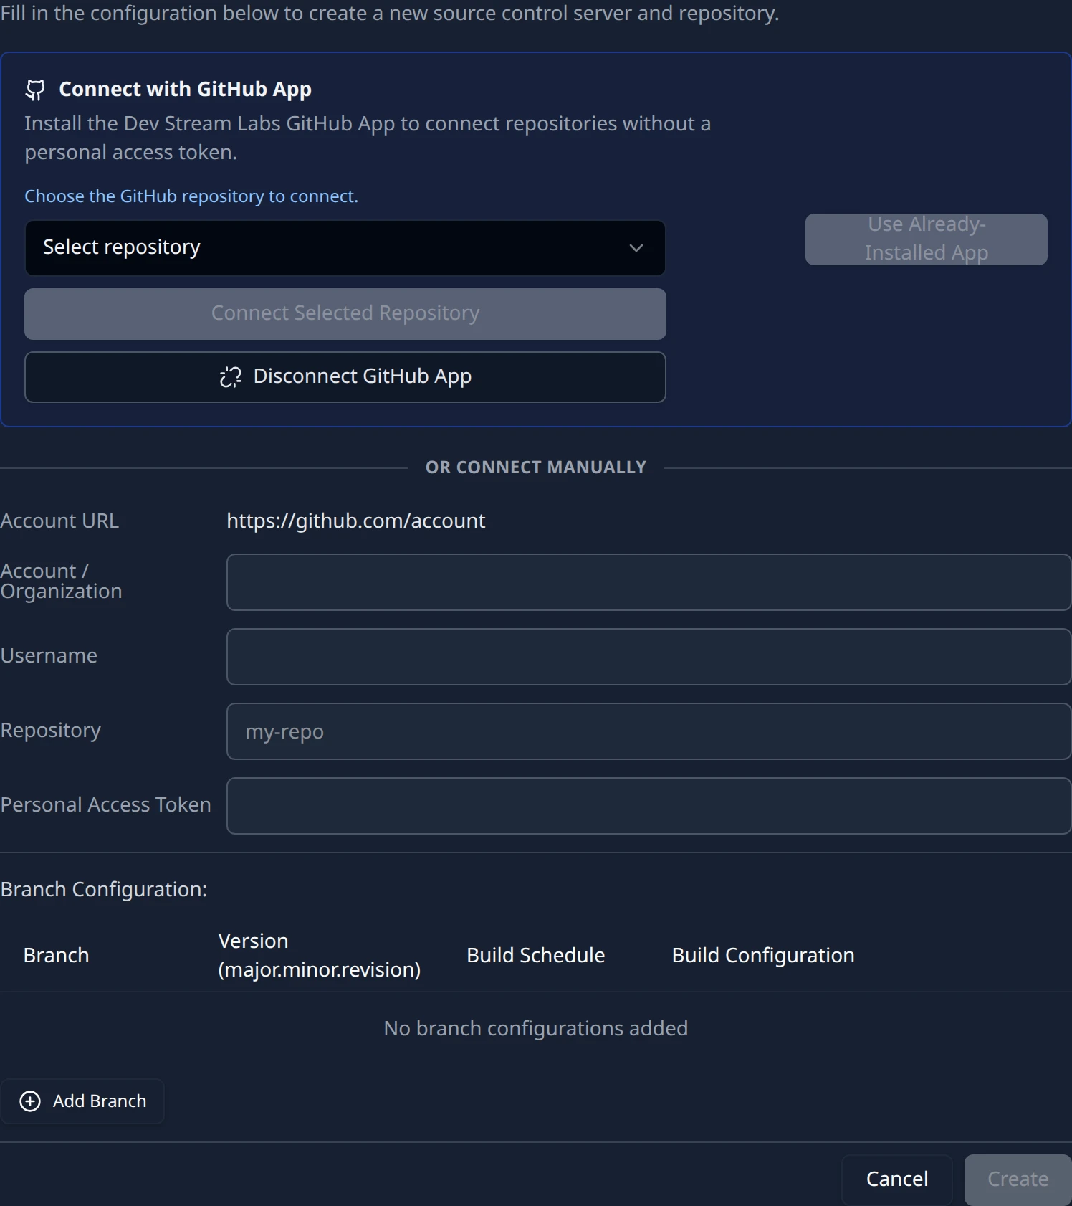This screenshot has height=1206, width=1072.
Task: Click the Username label
Action: click(49, 656)
